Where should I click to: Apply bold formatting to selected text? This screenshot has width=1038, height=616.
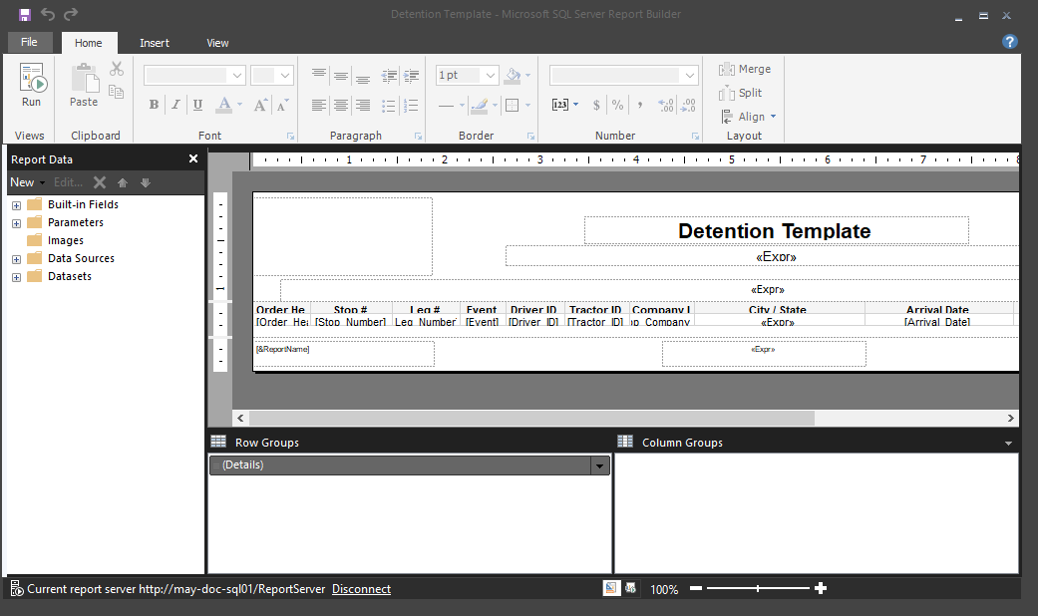tap(153, 104)
